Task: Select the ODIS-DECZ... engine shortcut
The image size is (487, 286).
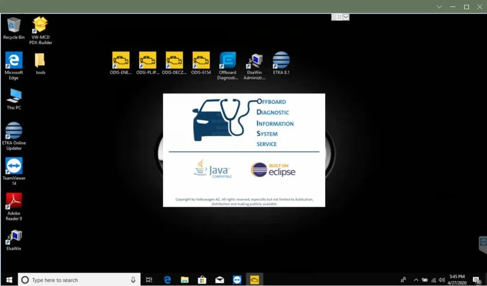Action: (x=174, y=64)
